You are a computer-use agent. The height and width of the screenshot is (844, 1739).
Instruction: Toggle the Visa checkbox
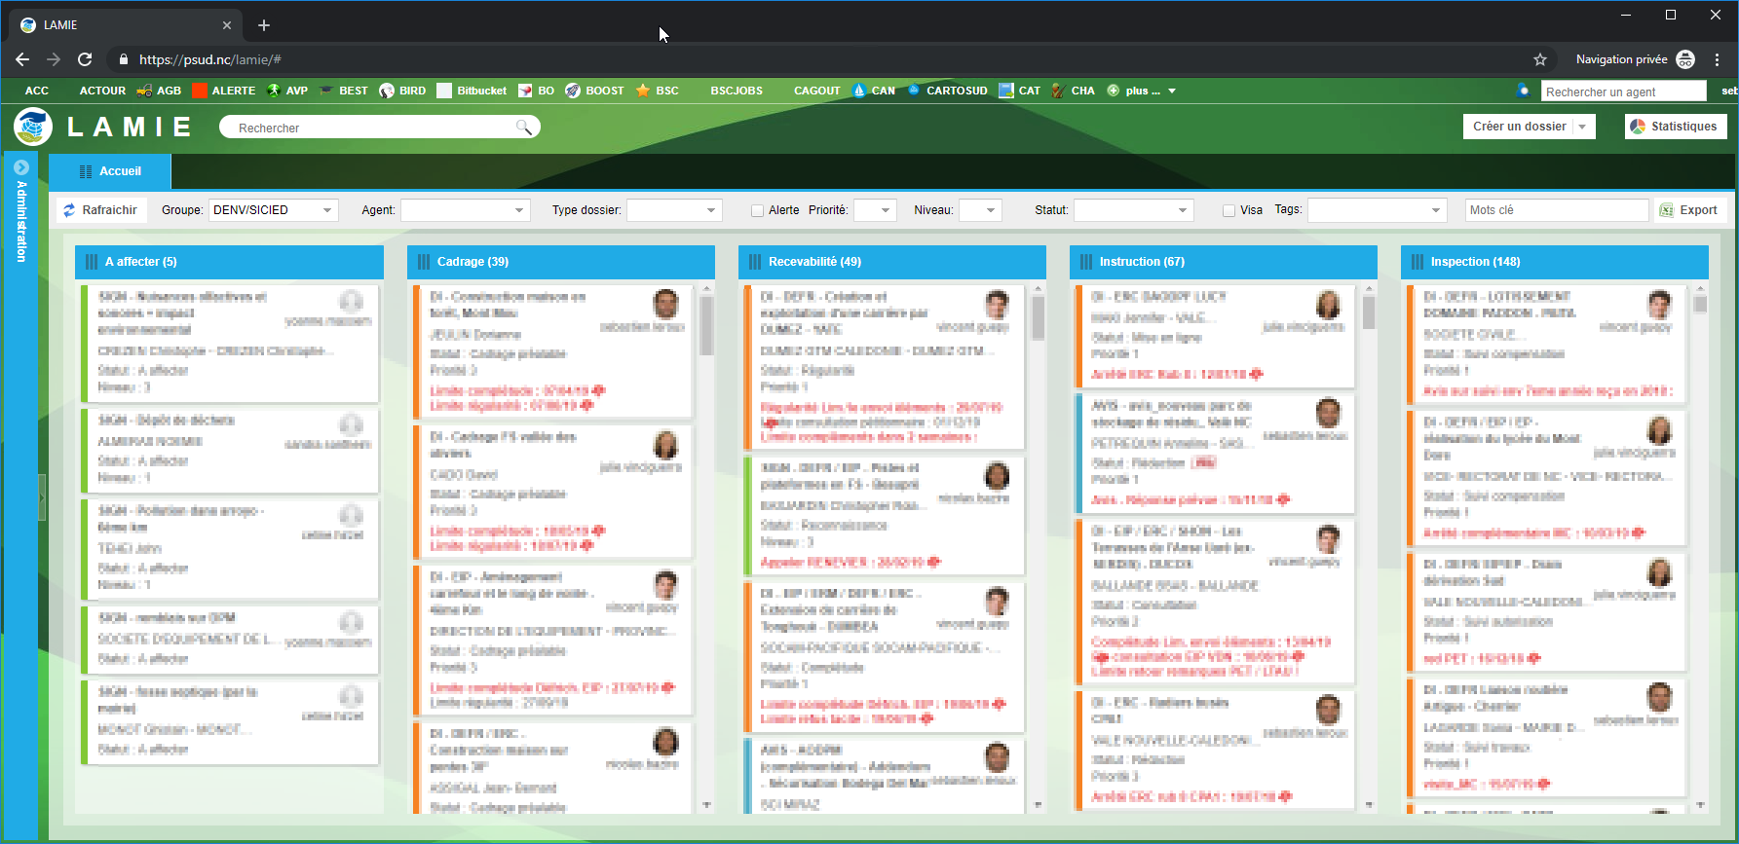(x=1229, y=210)
